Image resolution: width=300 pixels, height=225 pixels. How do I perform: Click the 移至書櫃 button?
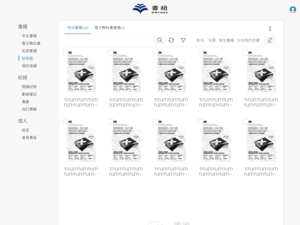(x=226, y=41)
